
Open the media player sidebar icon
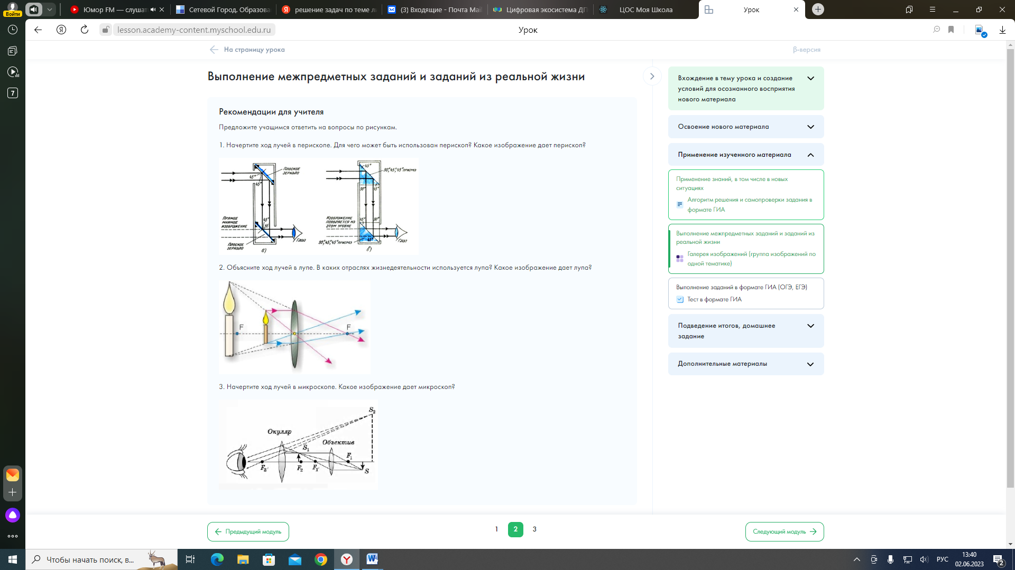pos(13,72)
